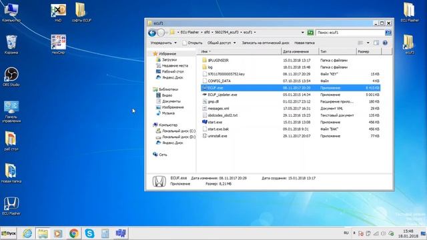Click the Honda icon in details pane
The height and width of the screenshot is (240, 427).
(159, 181)
